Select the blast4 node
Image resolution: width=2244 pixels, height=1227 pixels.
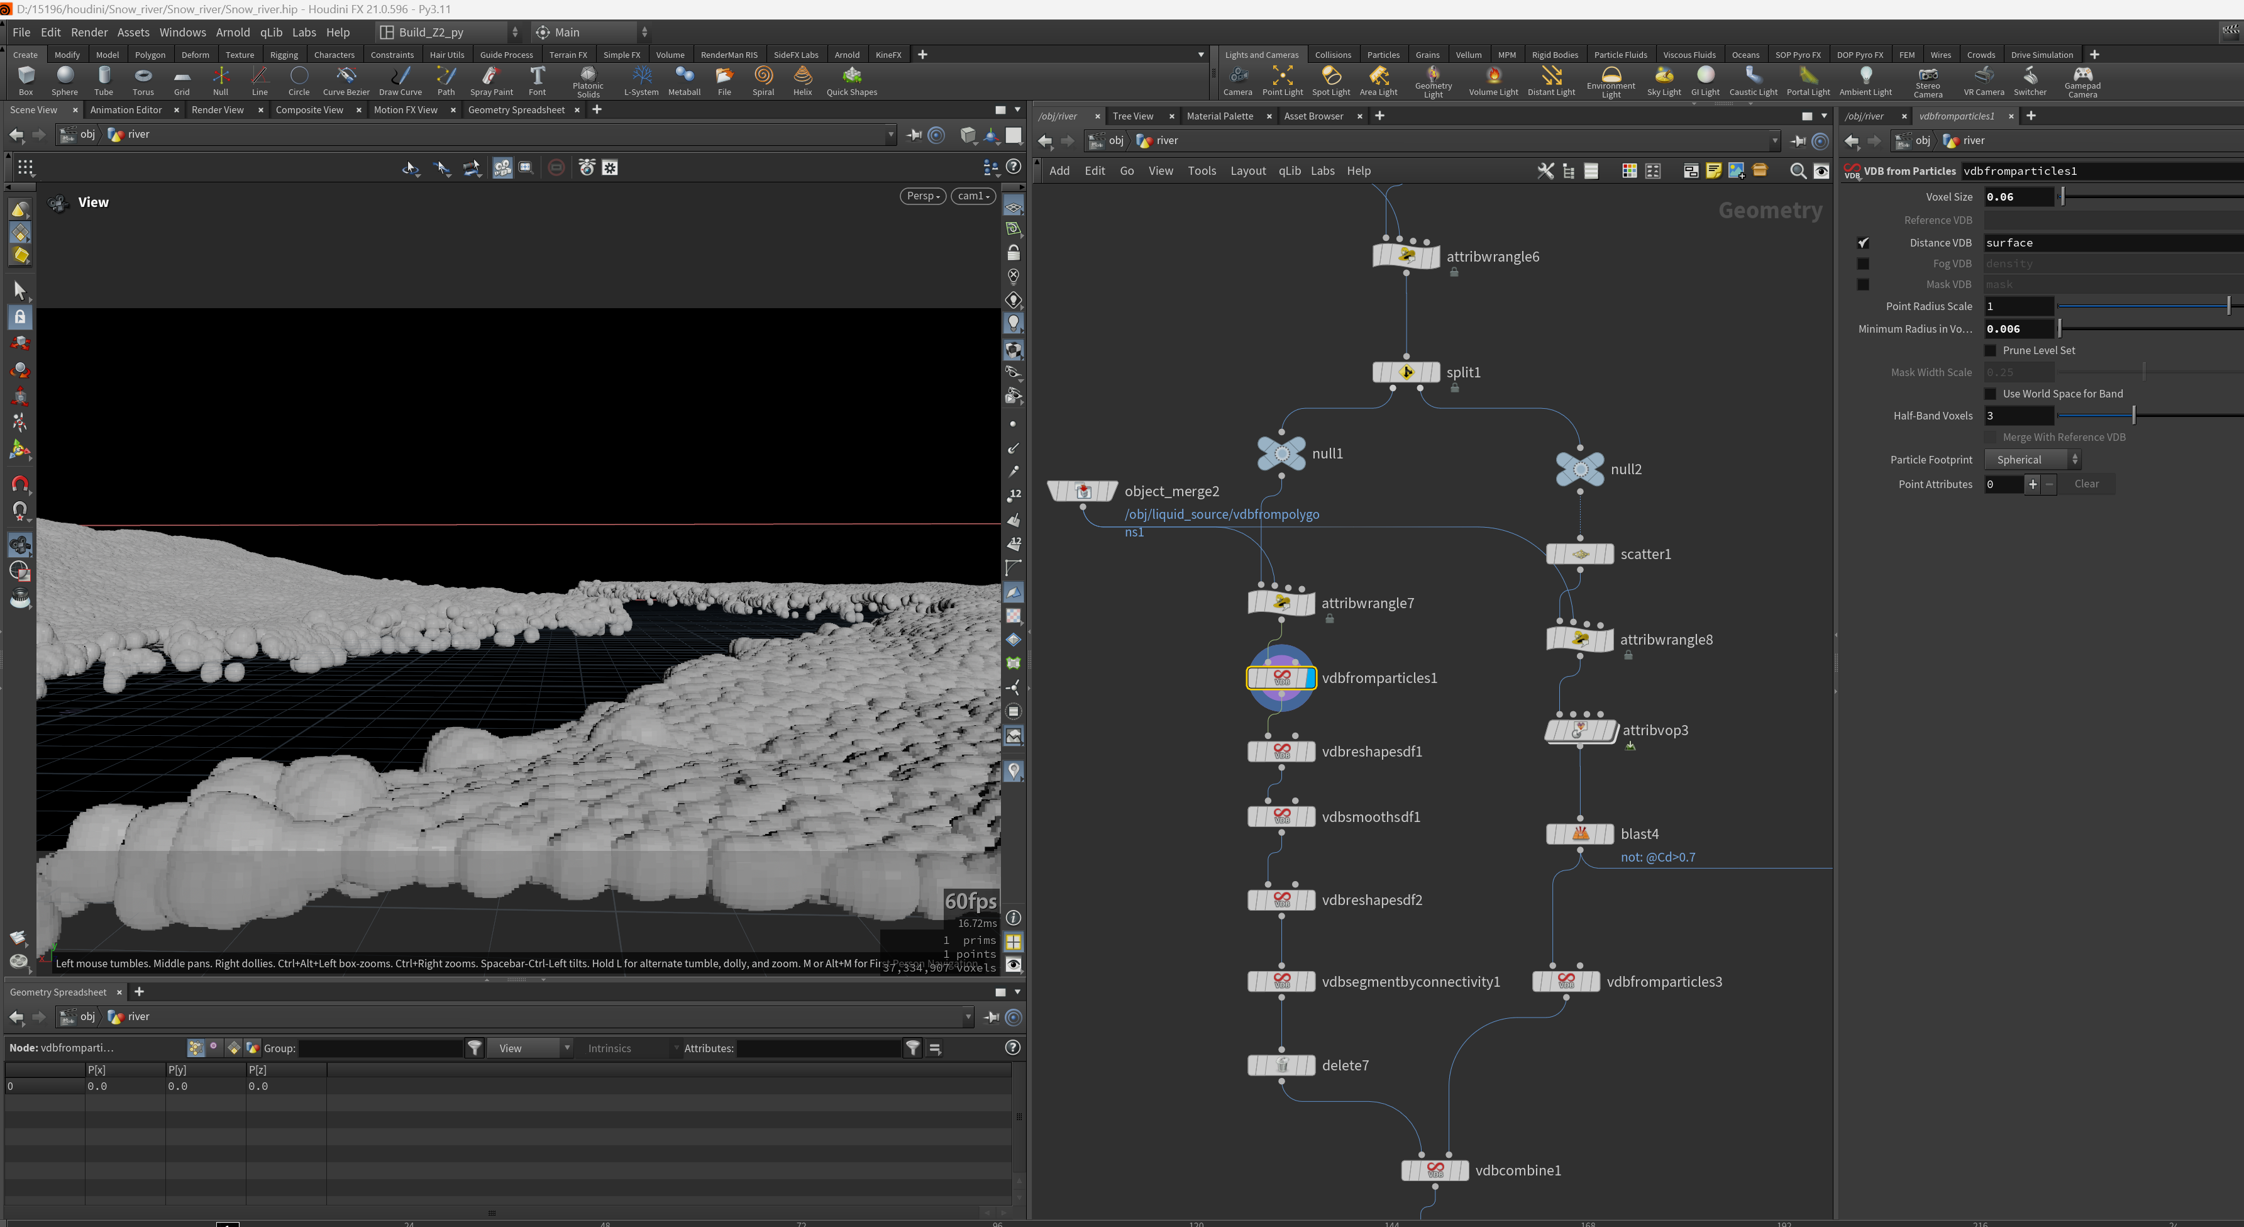pyautogui.click(x=1580, y=834)
